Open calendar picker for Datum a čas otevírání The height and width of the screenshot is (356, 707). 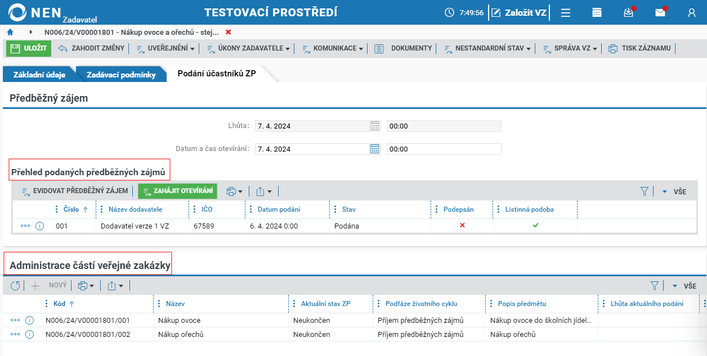(375, 149)
